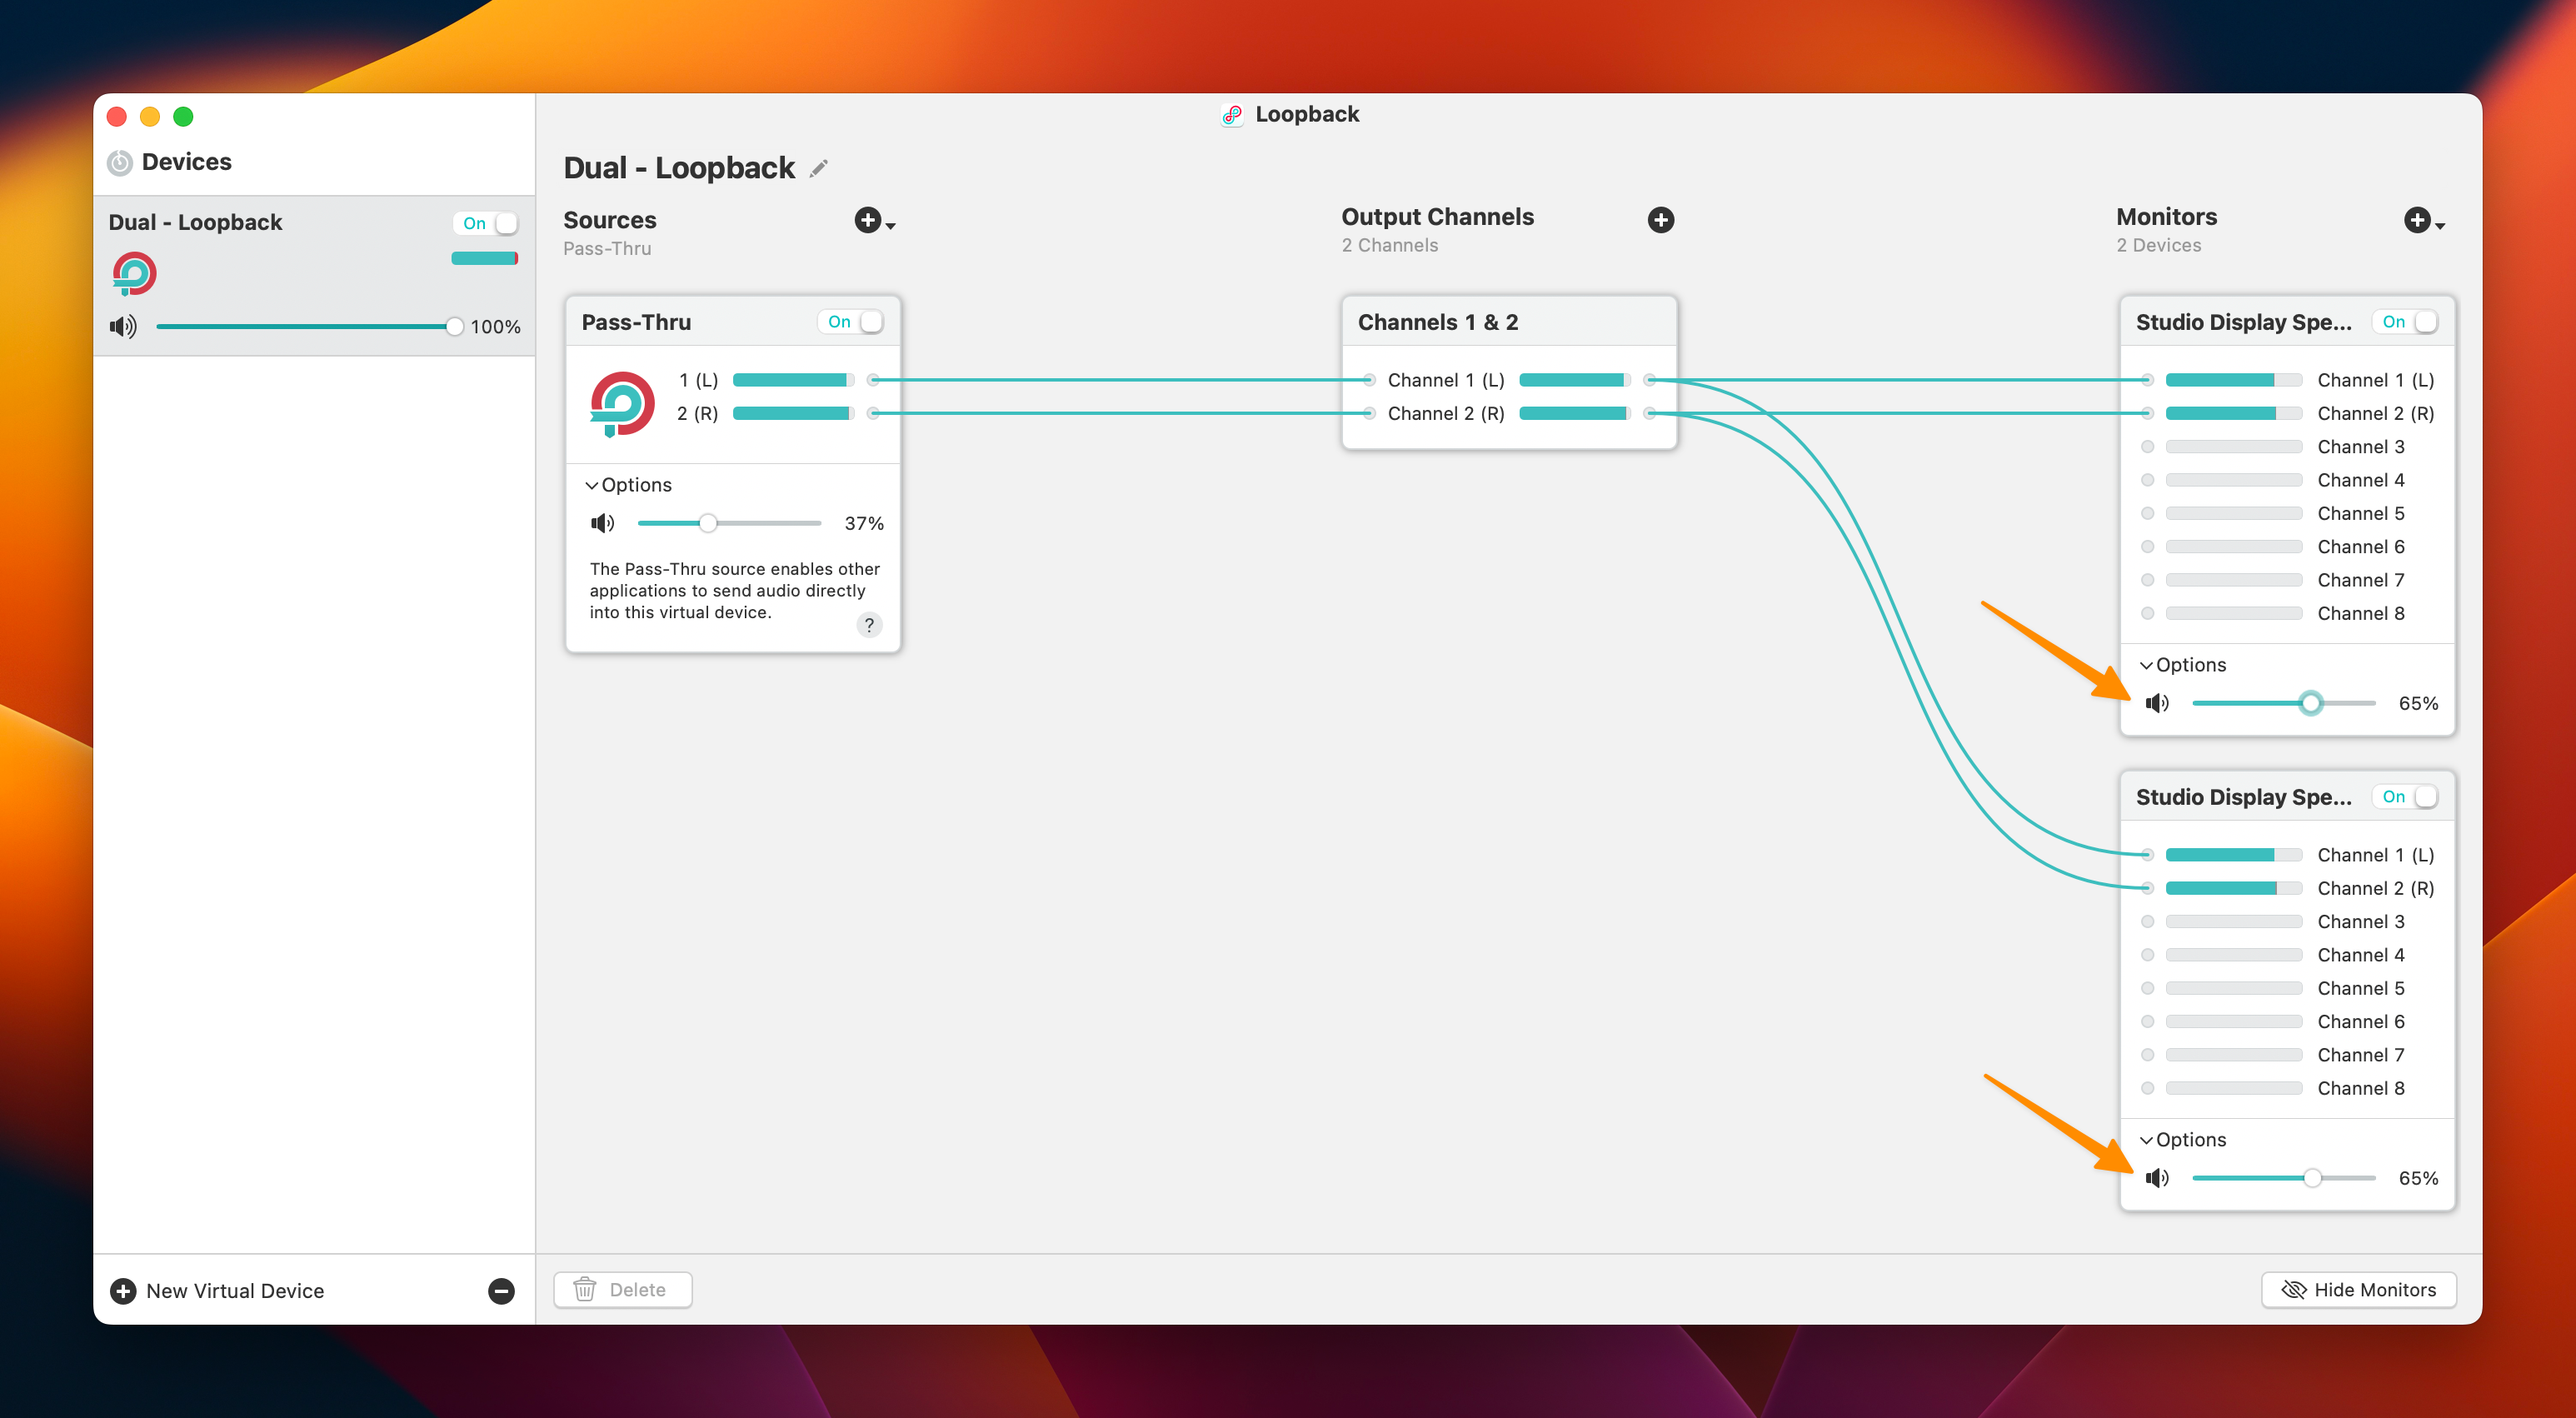2576x1418 pixels.
Task: Click Output Channel 2 (R) output connector
Action: (x=1650, y=413)
